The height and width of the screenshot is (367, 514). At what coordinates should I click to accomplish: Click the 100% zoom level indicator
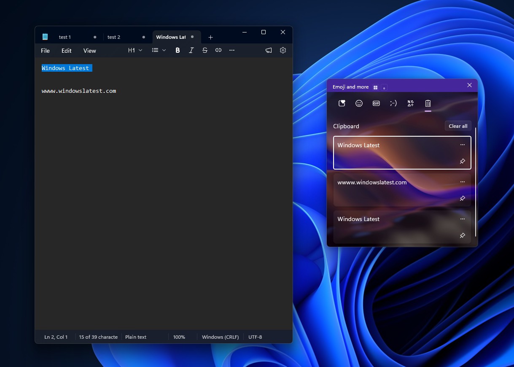point(179,337)
